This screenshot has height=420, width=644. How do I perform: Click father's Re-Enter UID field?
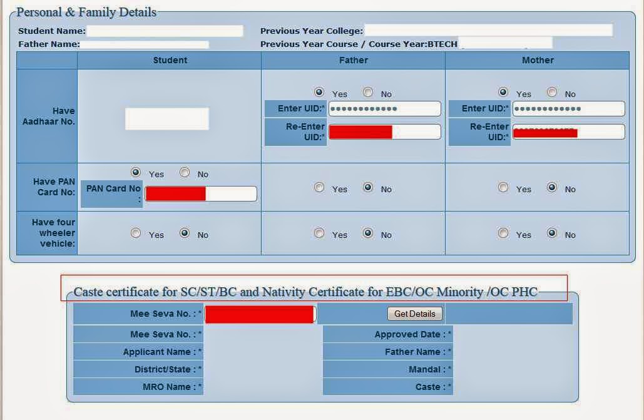[x=384, y=131]
